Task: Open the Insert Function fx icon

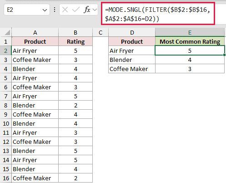Action: click(x=87, y=10)
